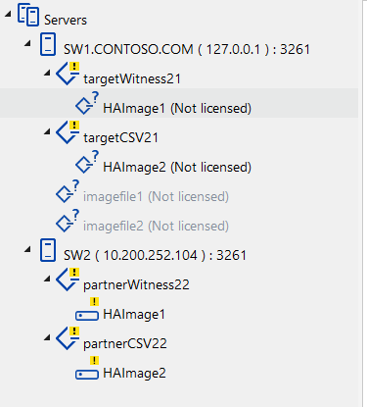
Task: Click the partnerCSV22 target icon
Action: tap(68, 338)
